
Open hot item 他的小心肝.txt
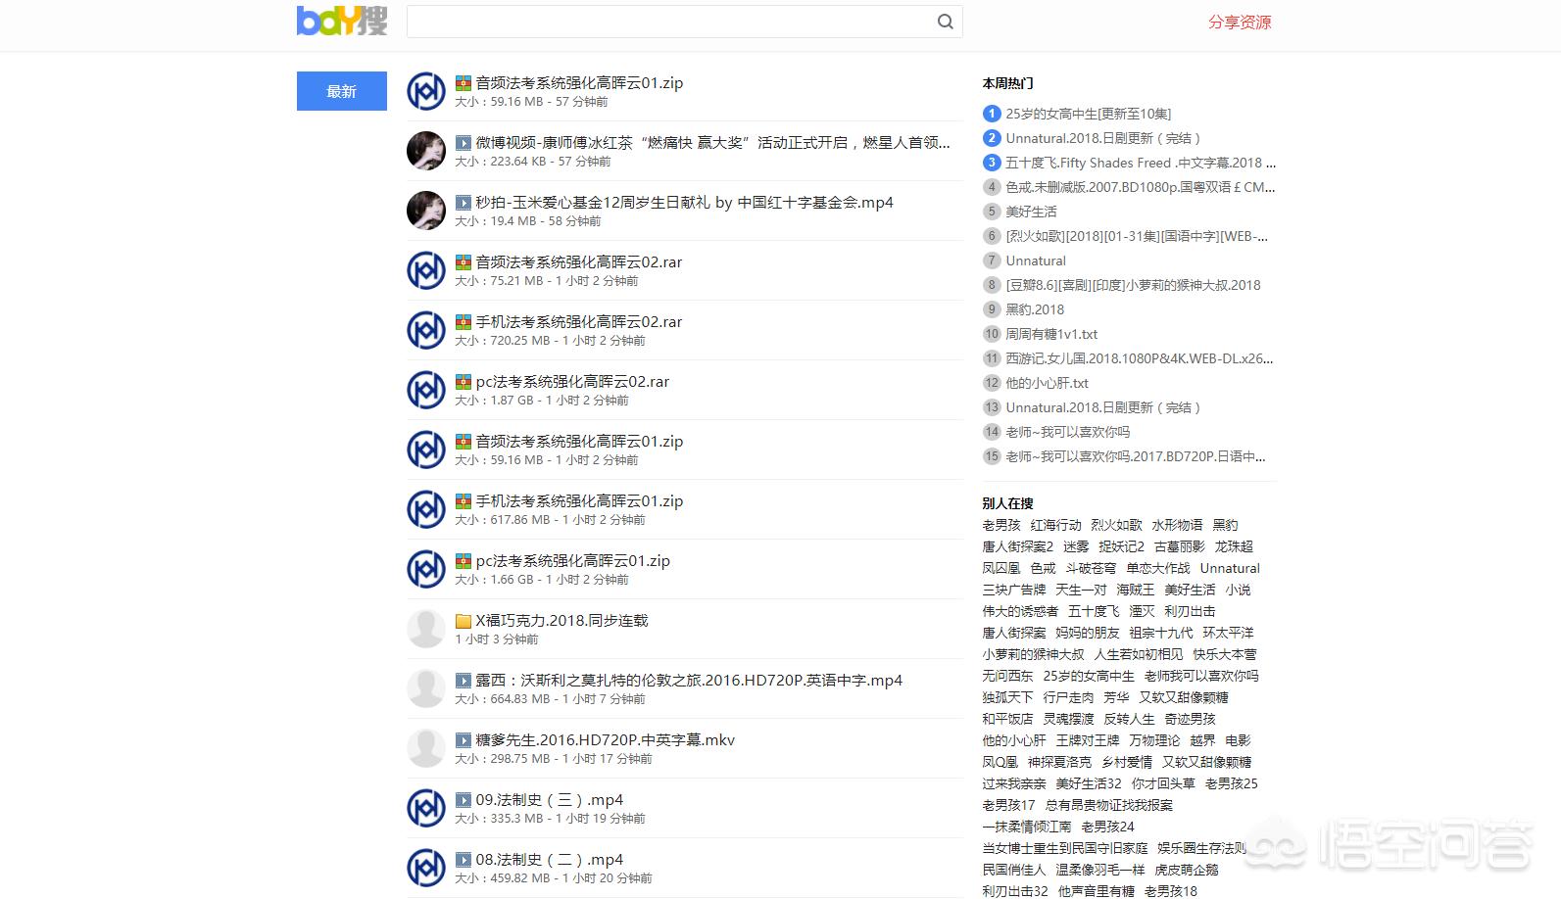1047,383
